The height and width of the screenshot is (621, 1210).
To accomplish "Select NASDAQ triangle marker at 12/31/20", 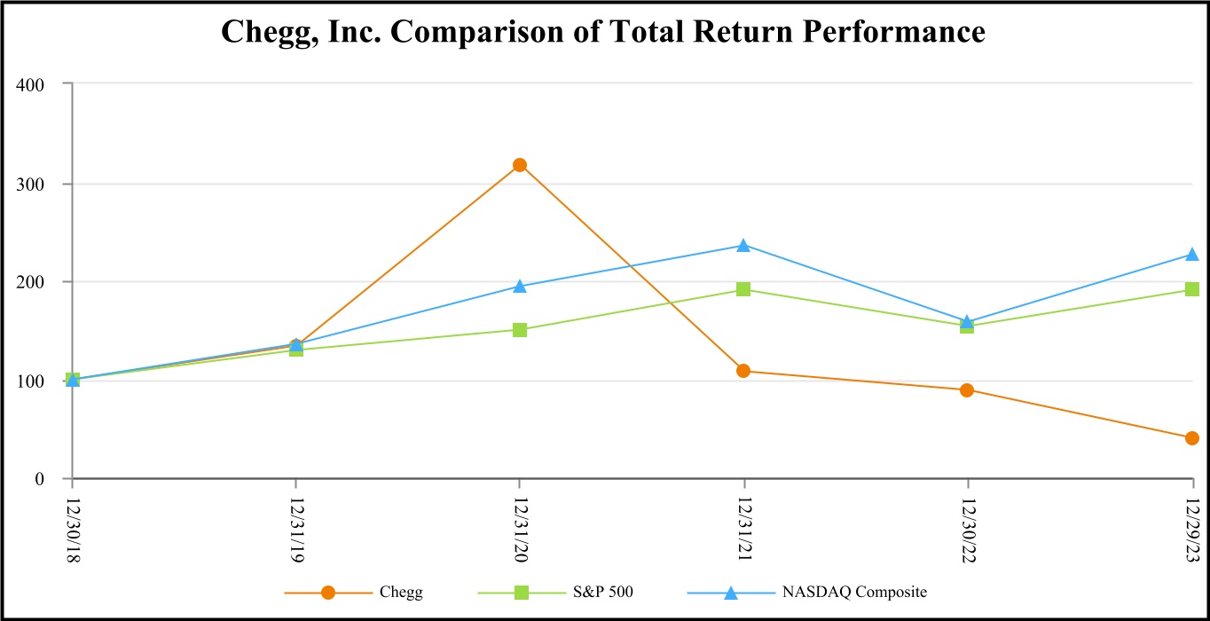I will (520, 286).
